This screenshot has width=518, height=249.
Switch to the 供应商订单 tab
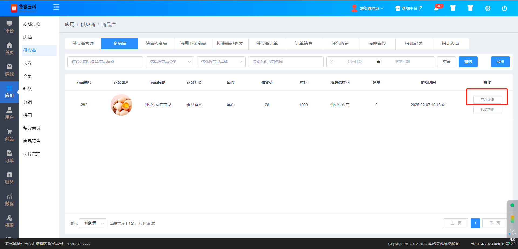pos(267,43)
